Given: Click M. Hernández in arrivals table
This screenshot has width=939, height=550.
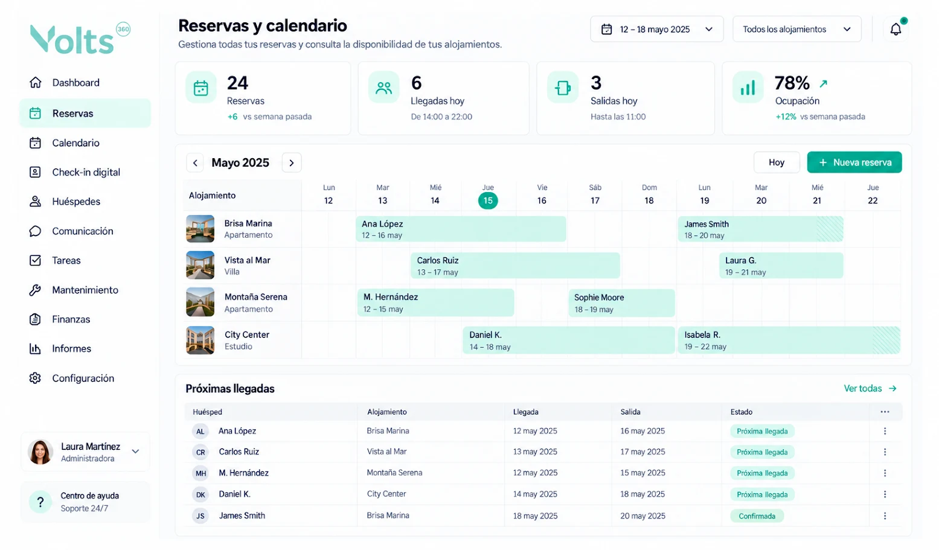Looking at the screenshot, I should pyautogui.click(x=243, y=473).
